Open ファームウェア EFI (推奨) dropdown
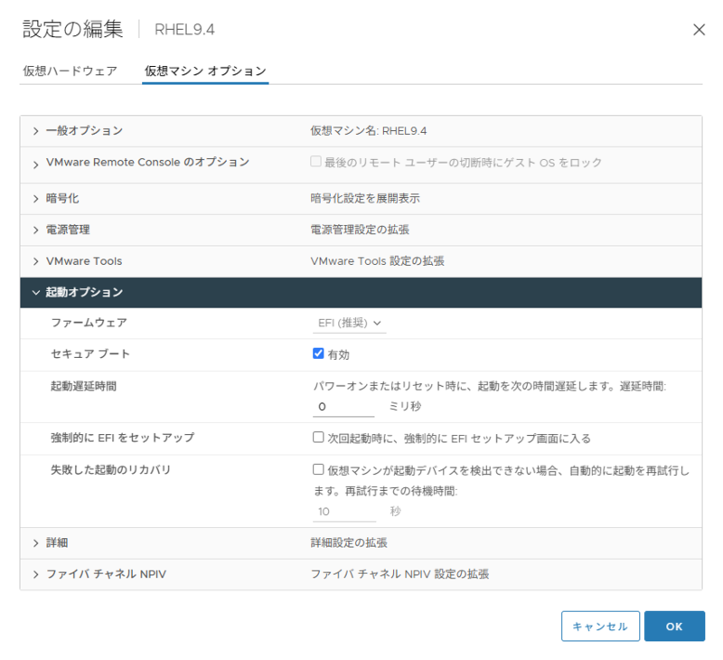723x660 pixels. pyautogui.click(x=350, y=324)
